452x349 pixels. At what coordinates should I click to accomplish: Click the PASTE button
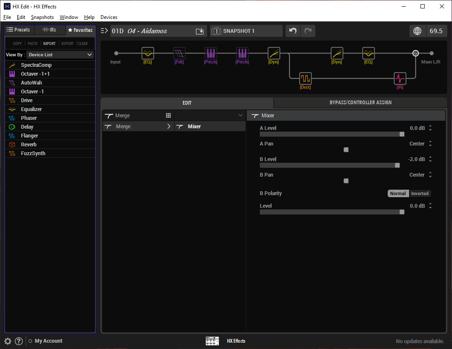pyautogui.click(x=32, y=43)
